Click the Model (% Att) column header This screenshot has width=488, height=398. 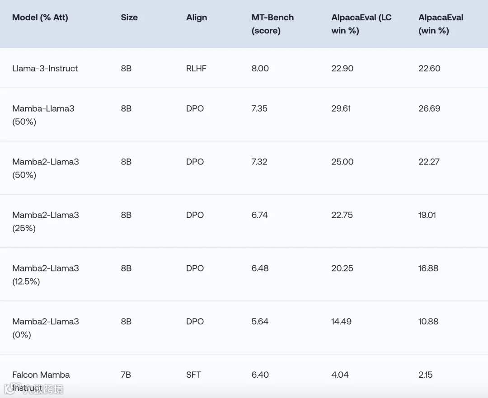(x=40, y=18)
